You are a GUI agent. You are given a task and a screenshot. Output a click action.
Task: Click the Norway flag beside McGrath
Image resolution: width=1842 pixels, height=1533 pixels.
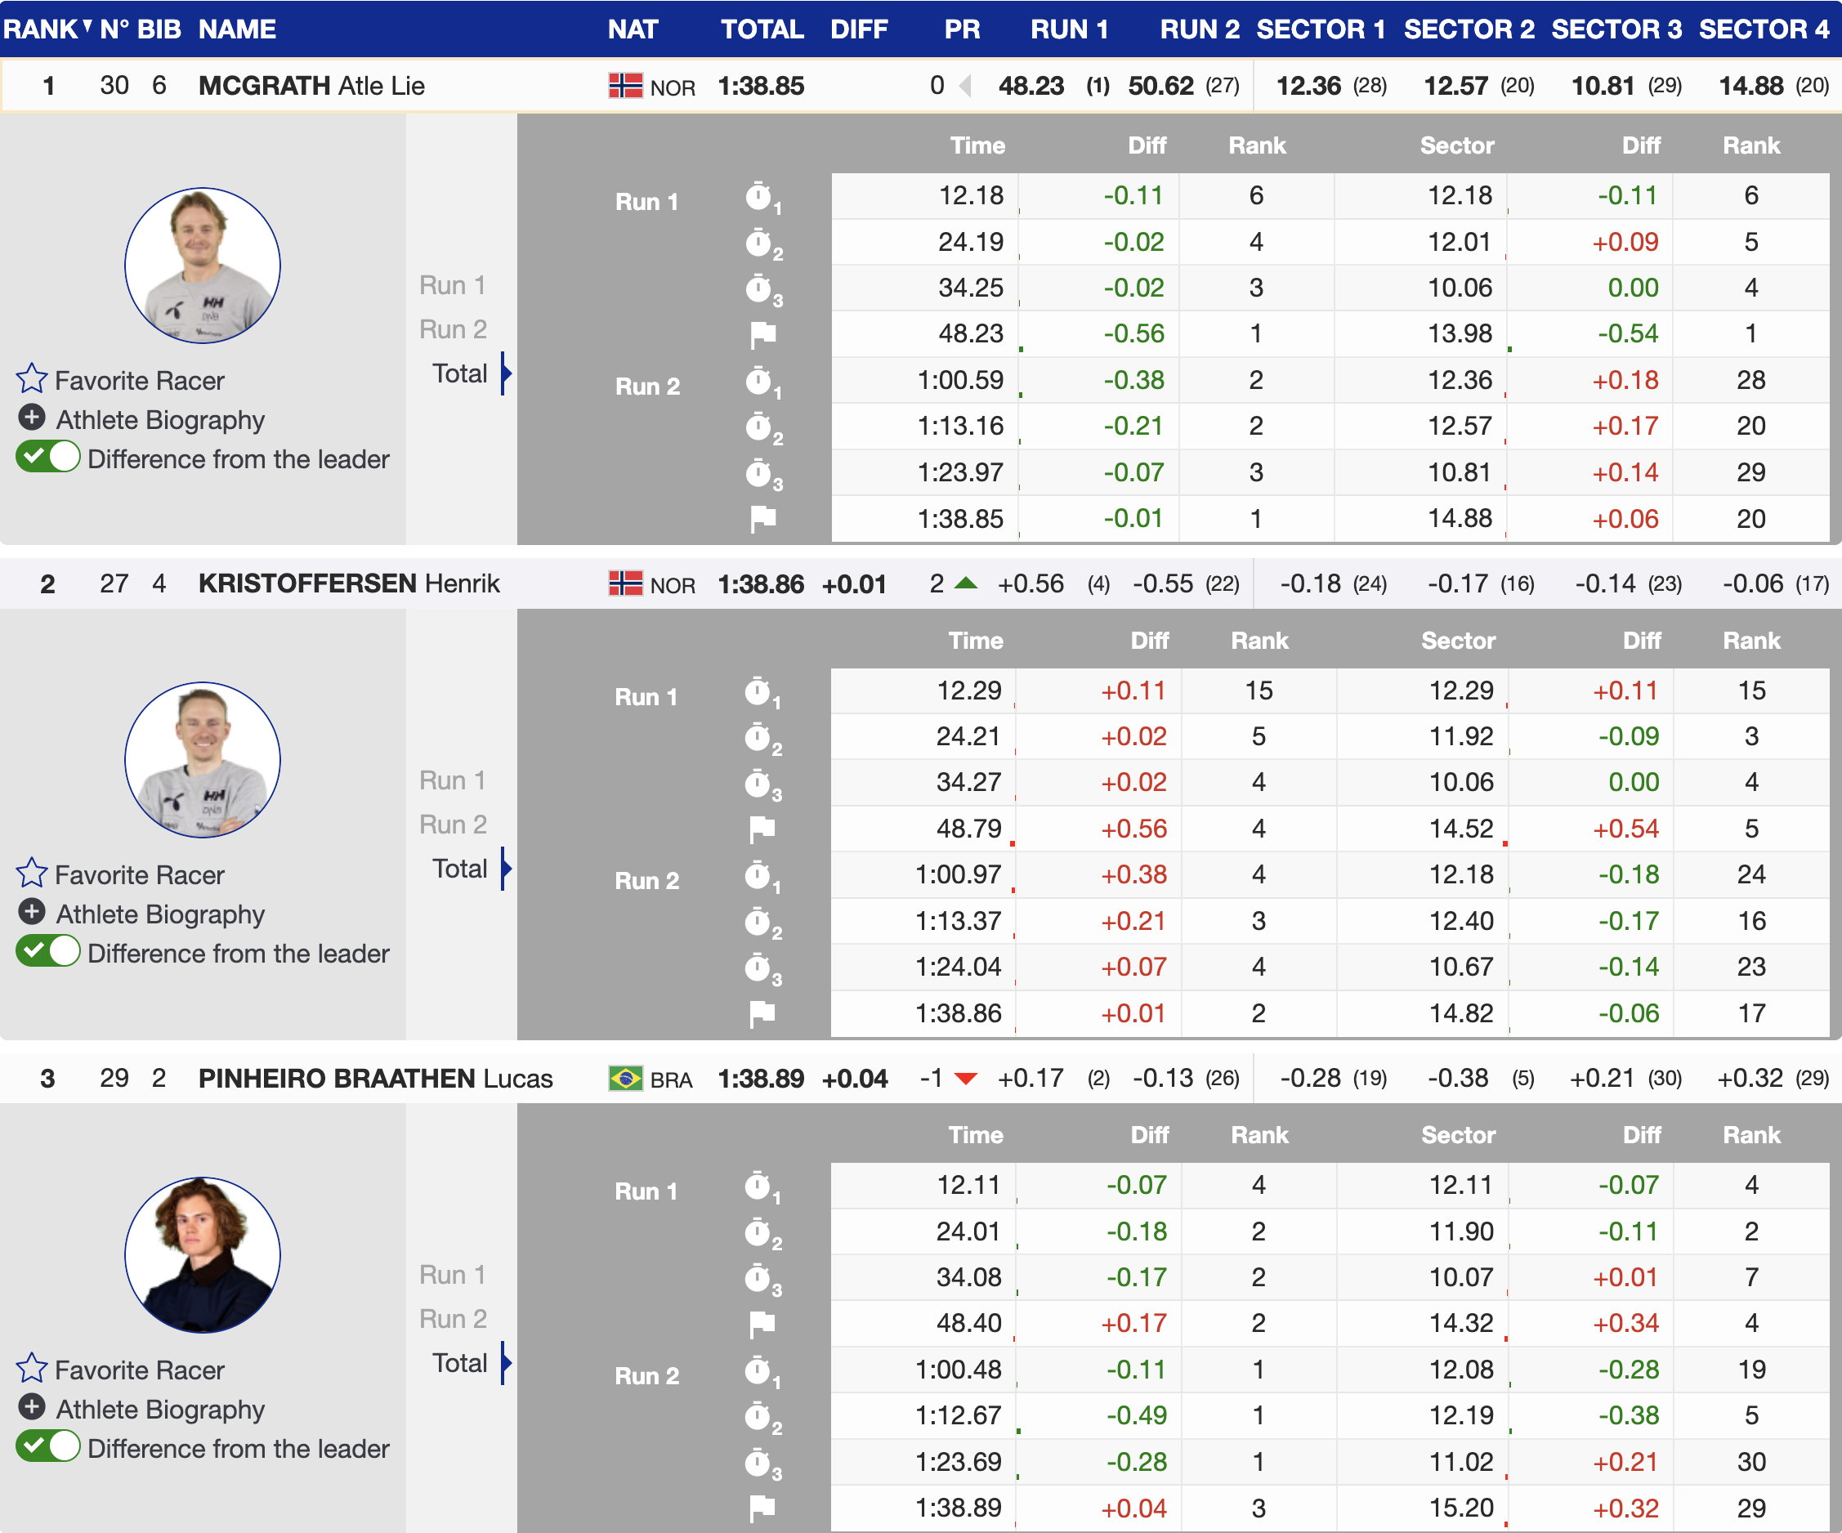coord(625,86)
